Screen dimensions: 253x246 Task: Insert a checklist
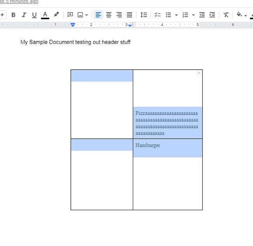click(158, 15)
